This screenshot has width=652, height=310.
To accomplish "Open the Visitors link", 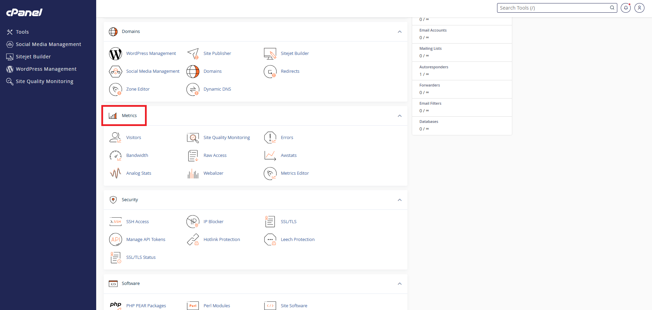I will point(134,138).
